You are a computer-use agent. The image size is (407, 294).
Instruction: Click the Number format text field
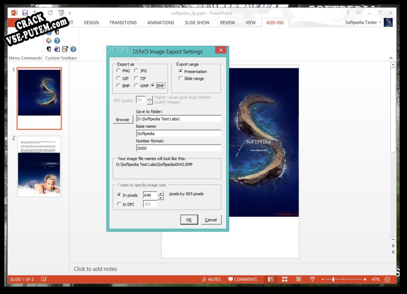pos(178,148)
